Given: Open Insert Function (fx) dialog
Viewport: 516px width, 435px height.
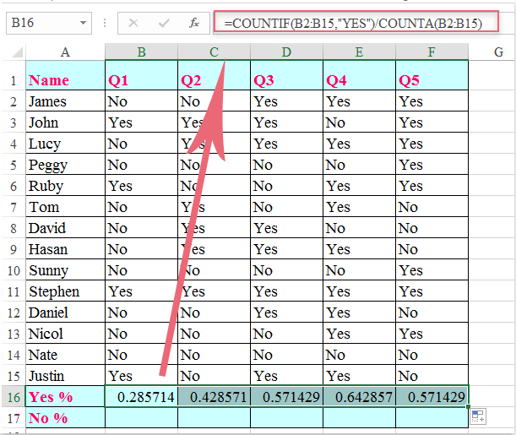Looking at the screenshot, I should pyautogui.click(x=193, y=24).
